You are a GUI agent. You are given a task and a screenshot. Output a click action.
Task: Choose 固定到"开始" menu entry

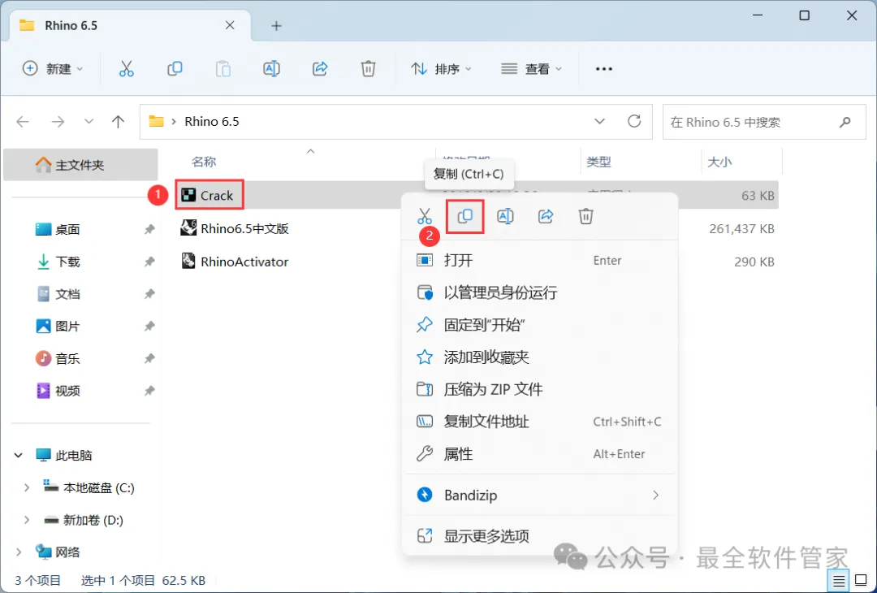pyautogui.click(x=540, y=325)
